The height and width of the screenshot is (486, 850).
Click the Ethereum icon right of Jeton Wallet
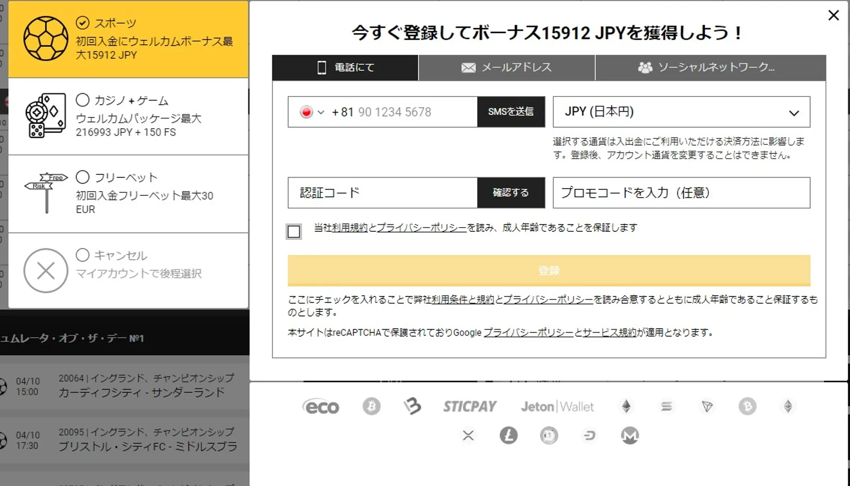tap(626, 406)
